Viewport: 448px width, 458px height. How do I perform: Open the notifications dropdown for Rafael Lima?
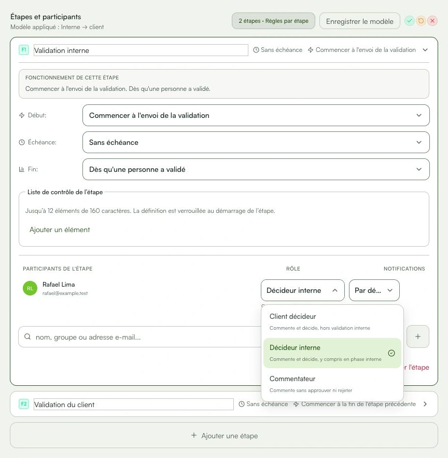pos(374,290)
